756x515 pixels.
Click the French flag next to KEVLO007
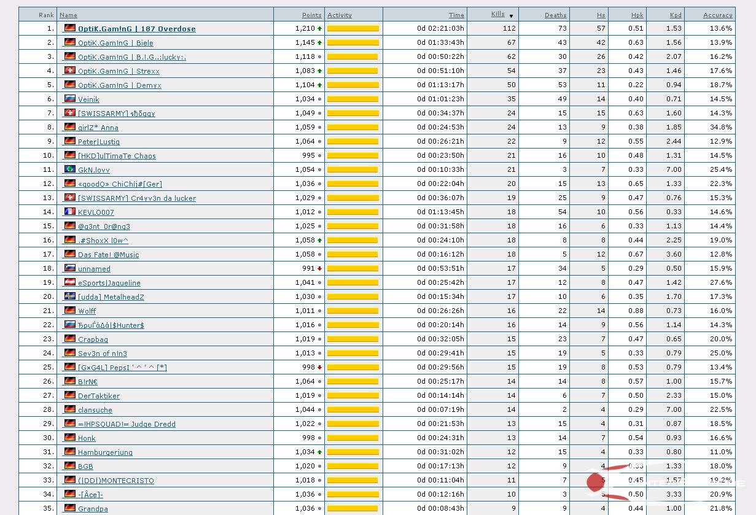coord(70,212)
